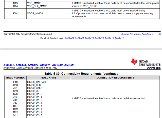
Task: Click the BALL NUMBER column header
Action: click(x=15, y=78)
